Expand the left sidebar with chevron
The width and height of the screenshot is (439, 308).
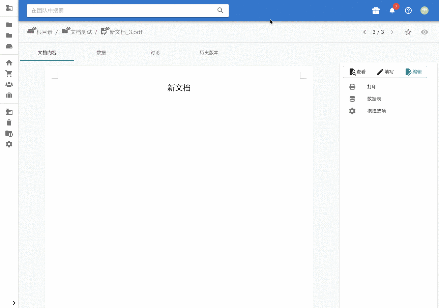tap(14, 303)
